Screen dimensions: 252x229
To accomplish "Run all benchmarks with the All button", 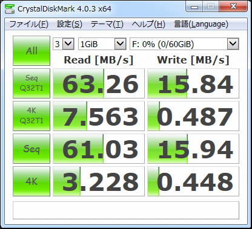I will (x=31, y=51).
